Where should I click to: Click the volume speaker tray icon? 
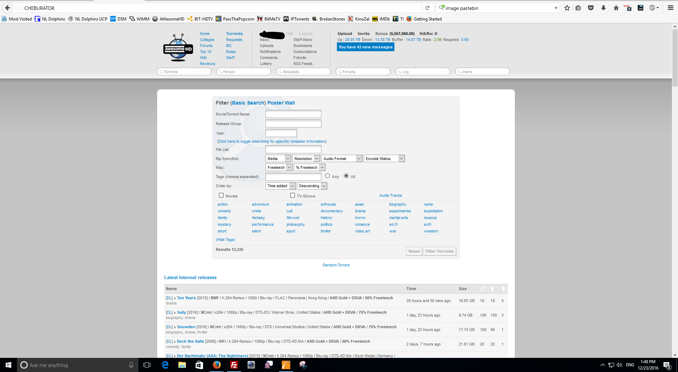pos(619,365)
